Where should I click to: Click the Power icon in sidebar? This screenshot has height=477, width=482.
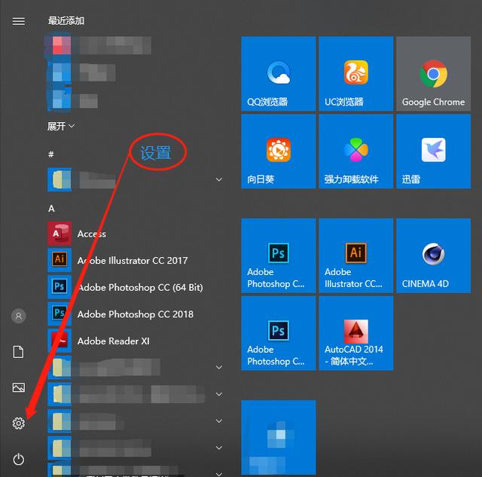[18, 459]
